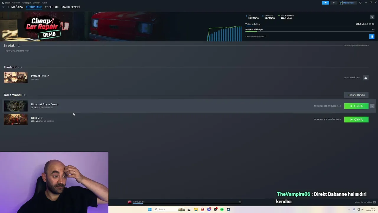Click the Dota 2 title text

pyautogui.click(x=35, y=118)
